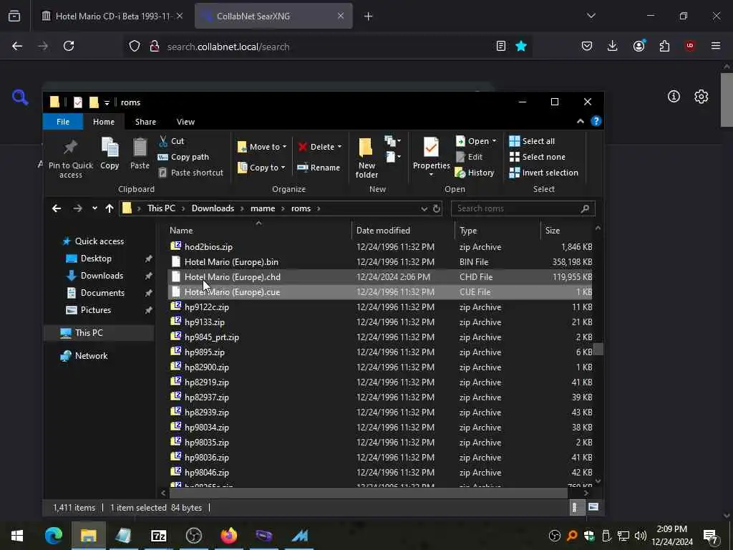Click Paste shortcut in the ribbon
Screen dimensions: 733x550
click(x=190, y=173)
